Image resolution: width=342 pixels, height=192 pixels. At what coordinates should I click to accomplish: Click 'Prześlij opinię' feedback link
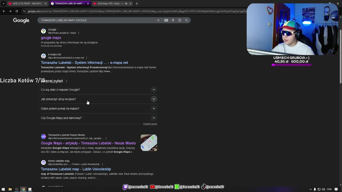pyautogui.click(x=150, y=124)
